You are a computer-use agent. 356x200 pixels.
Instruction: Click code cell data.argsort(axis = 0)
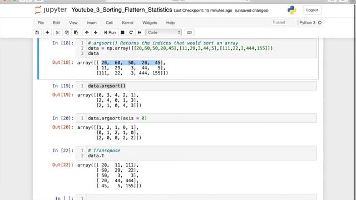pyautogui.click(x=196, y=118)
